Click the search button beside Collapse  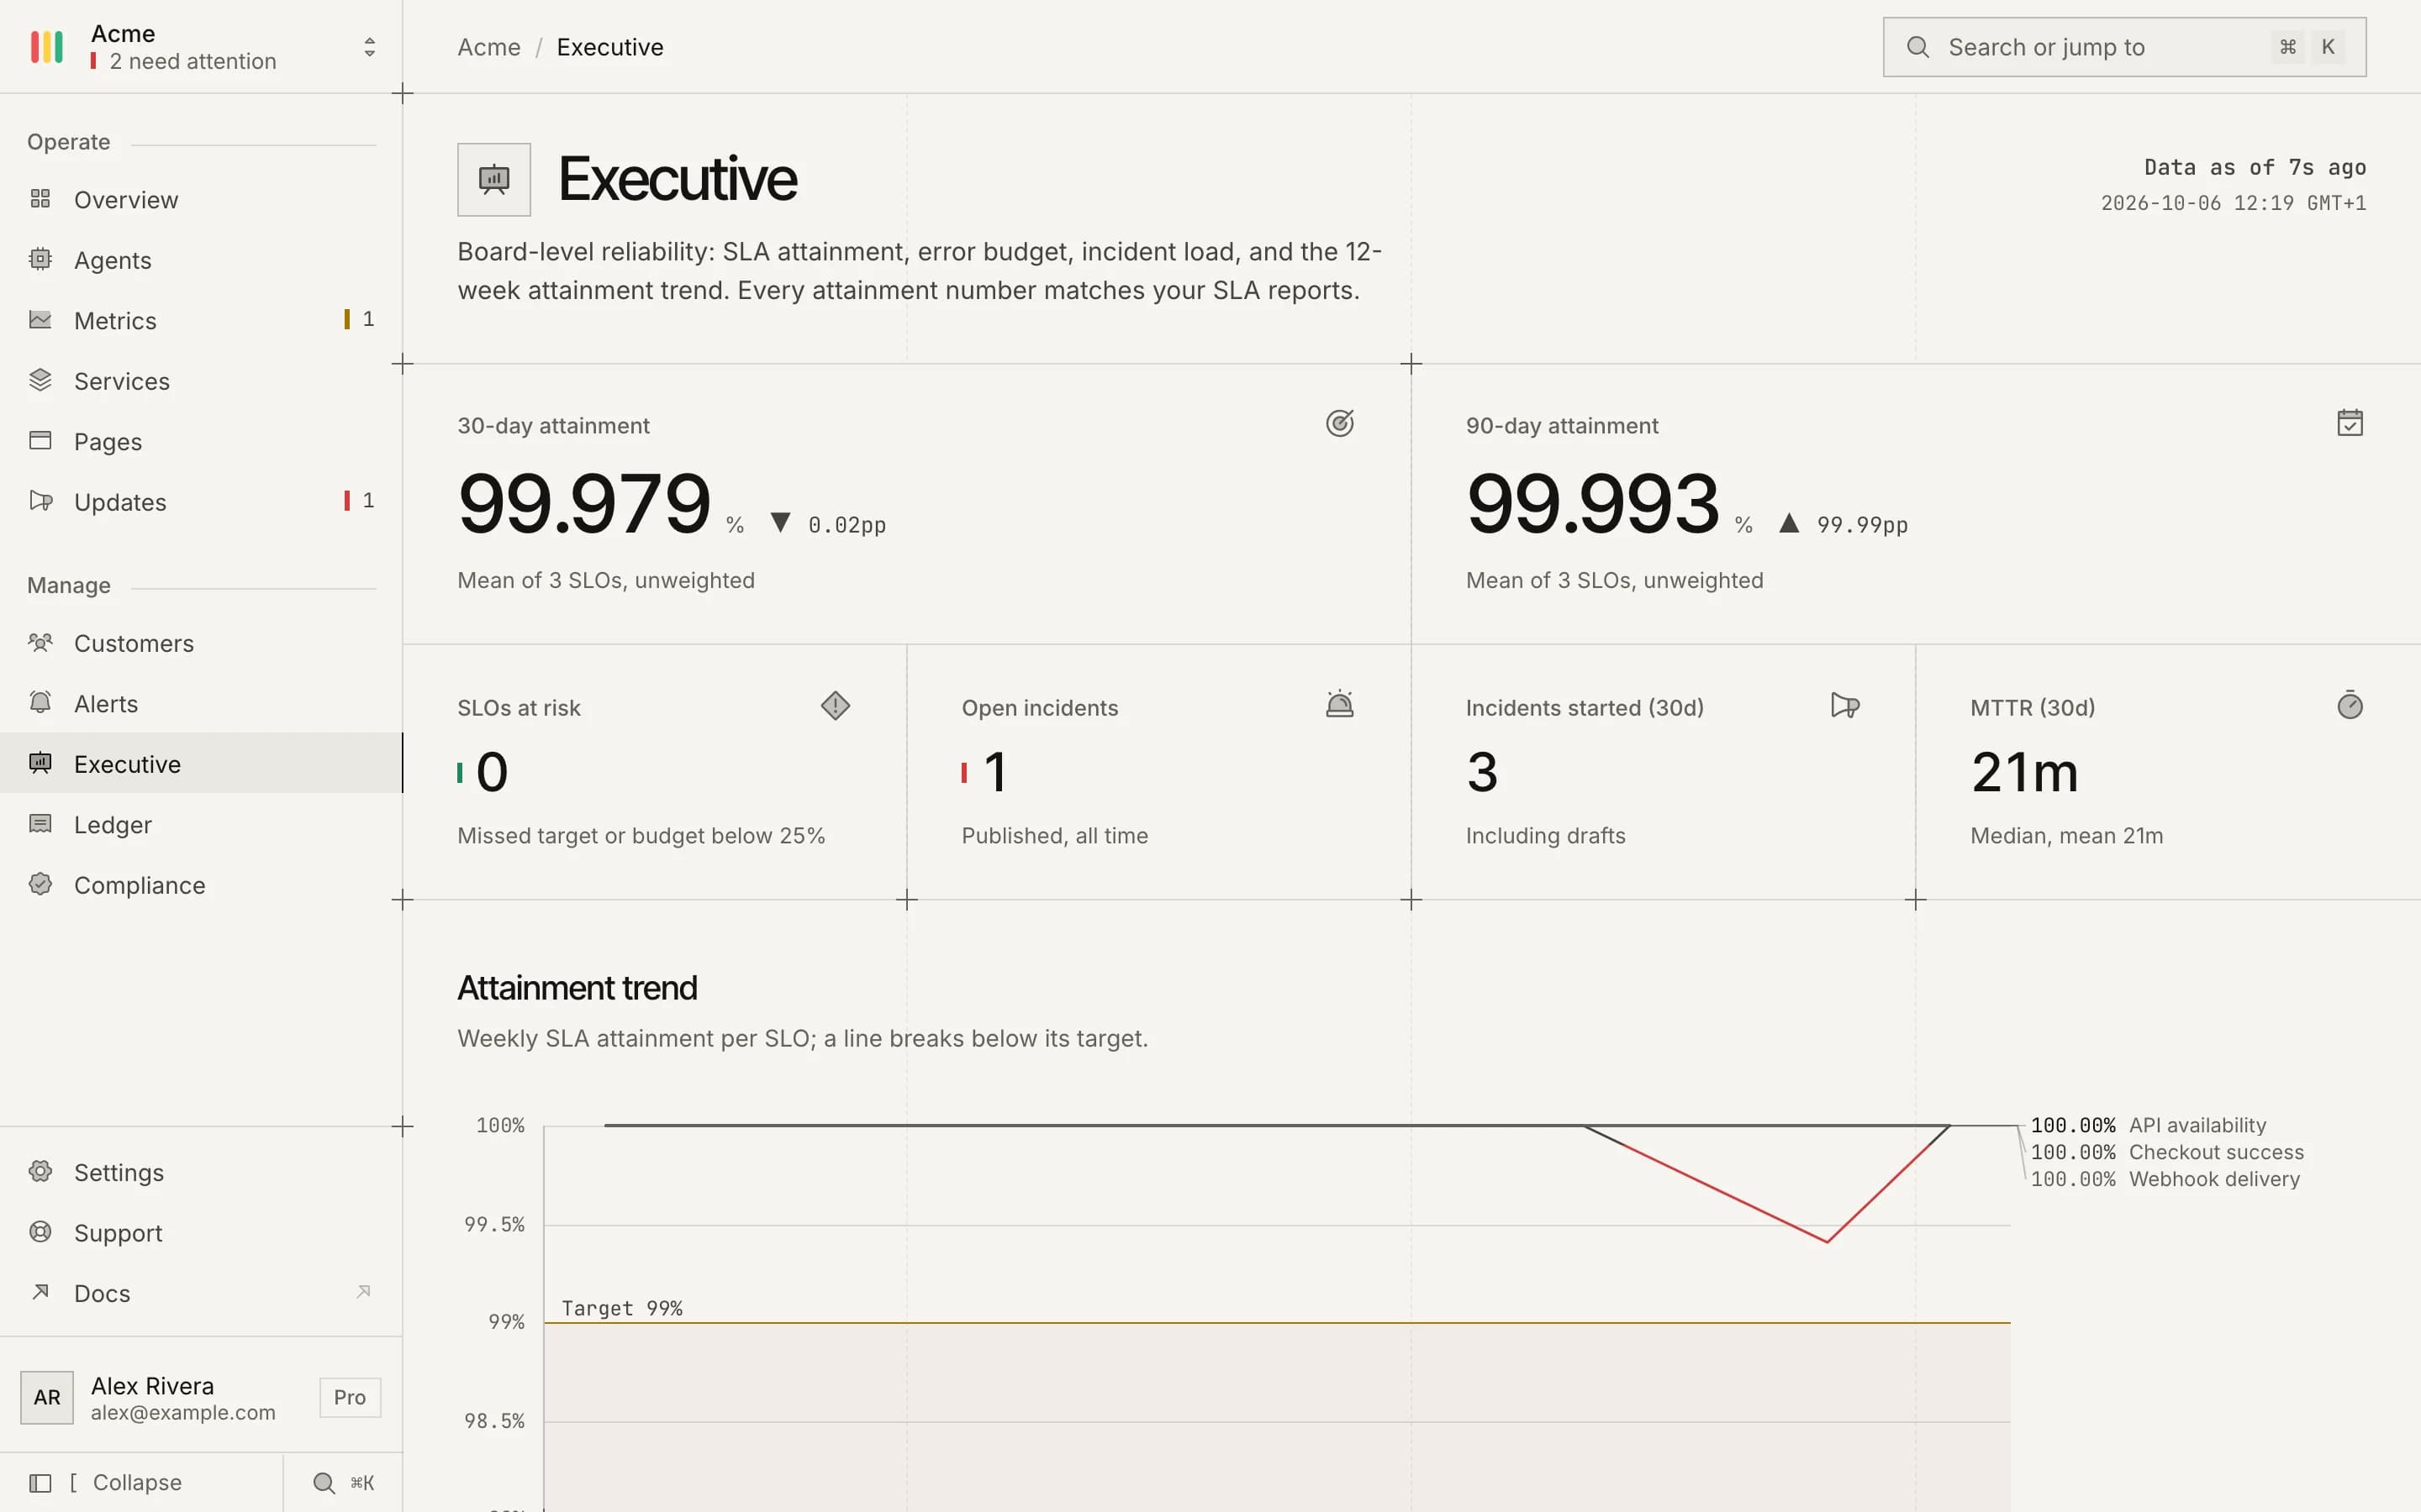pos(343,1482)
